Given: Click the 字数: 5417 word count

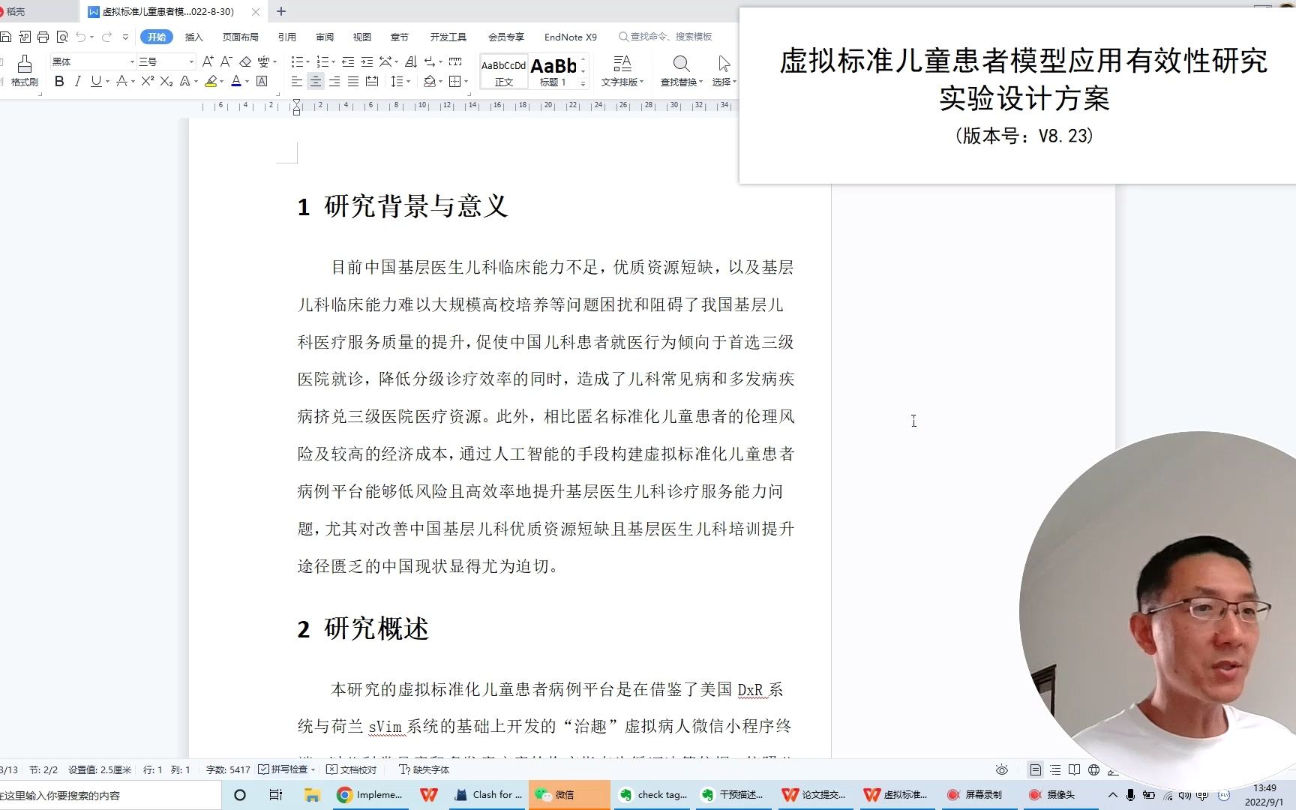Looking at the screenshot, I should pyautogui.click(x=228, y=769).
